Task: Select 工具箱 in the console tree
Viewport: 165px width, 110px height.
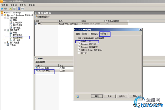Action: tap(13, 45)
